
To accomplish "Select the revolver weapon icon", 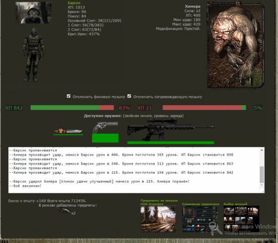I will coord(104,127).
